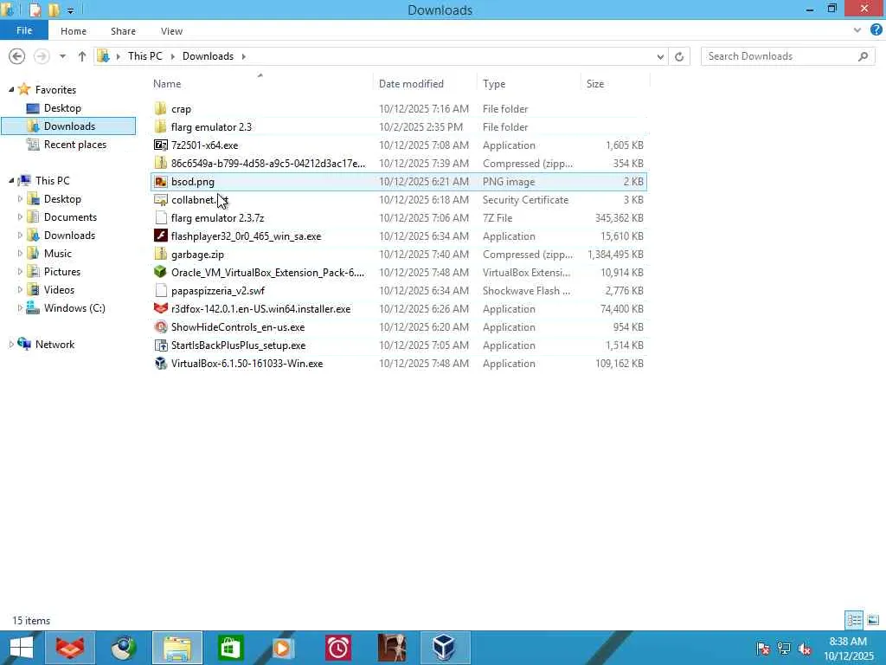The width and height of the screenshot is (886, 665).
Task: Click the VirtualBox-6.1.50 installer icon
Action: [160, 364]
